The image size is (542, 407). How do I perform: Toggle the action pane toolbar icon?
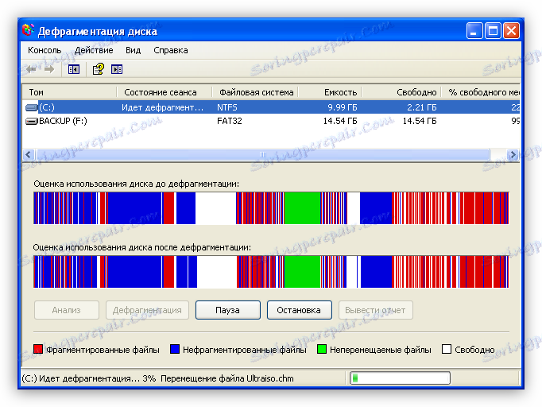pos(117,69)
